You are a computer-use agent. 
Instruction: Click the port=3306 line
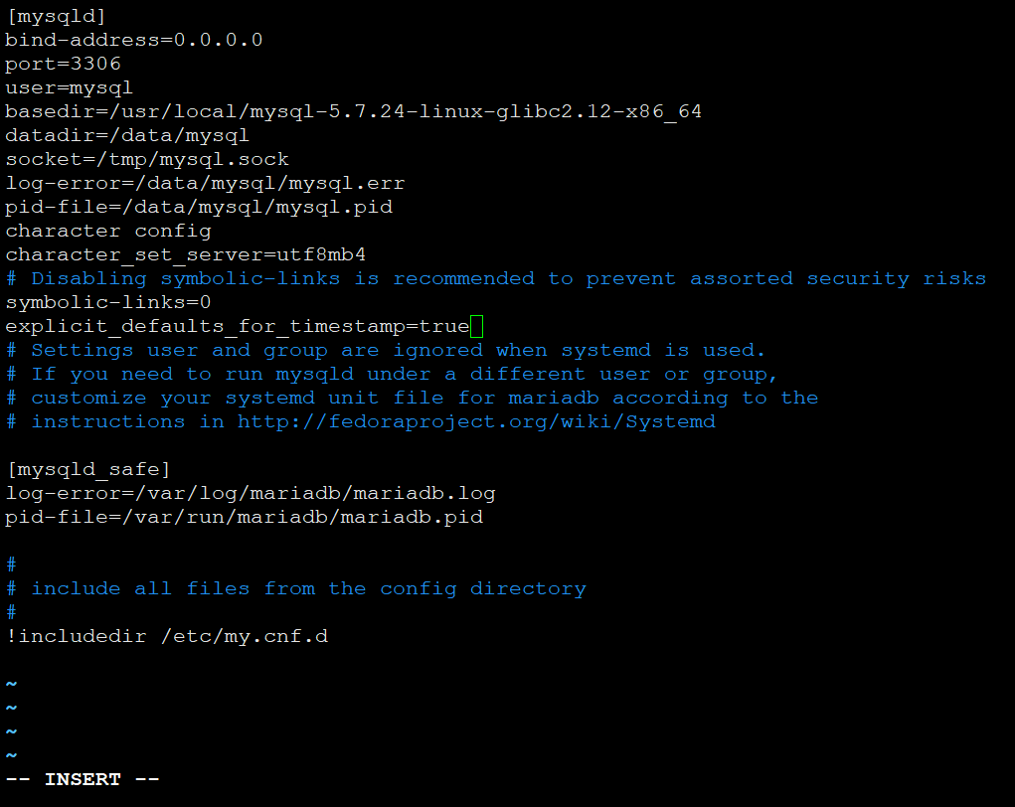tap(64, 64)
